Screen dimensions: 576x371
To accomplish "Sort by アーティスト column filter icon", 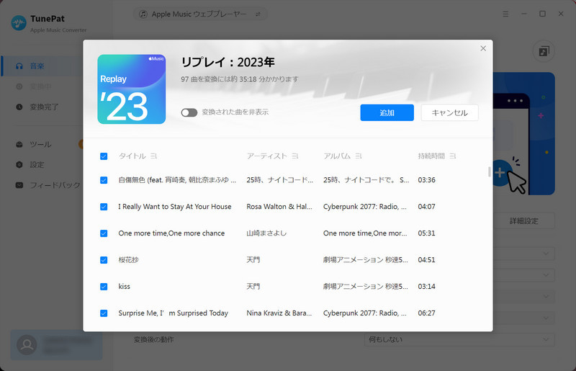I will click(x=295, y=156).
